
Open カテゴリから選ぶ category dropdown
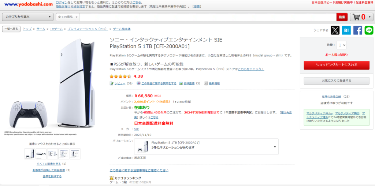pyautogui.click(x=28, y=17)
